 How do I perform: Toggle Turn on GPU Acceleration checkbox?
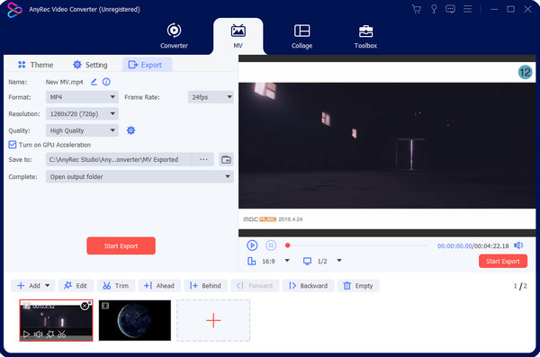(13, 145)
